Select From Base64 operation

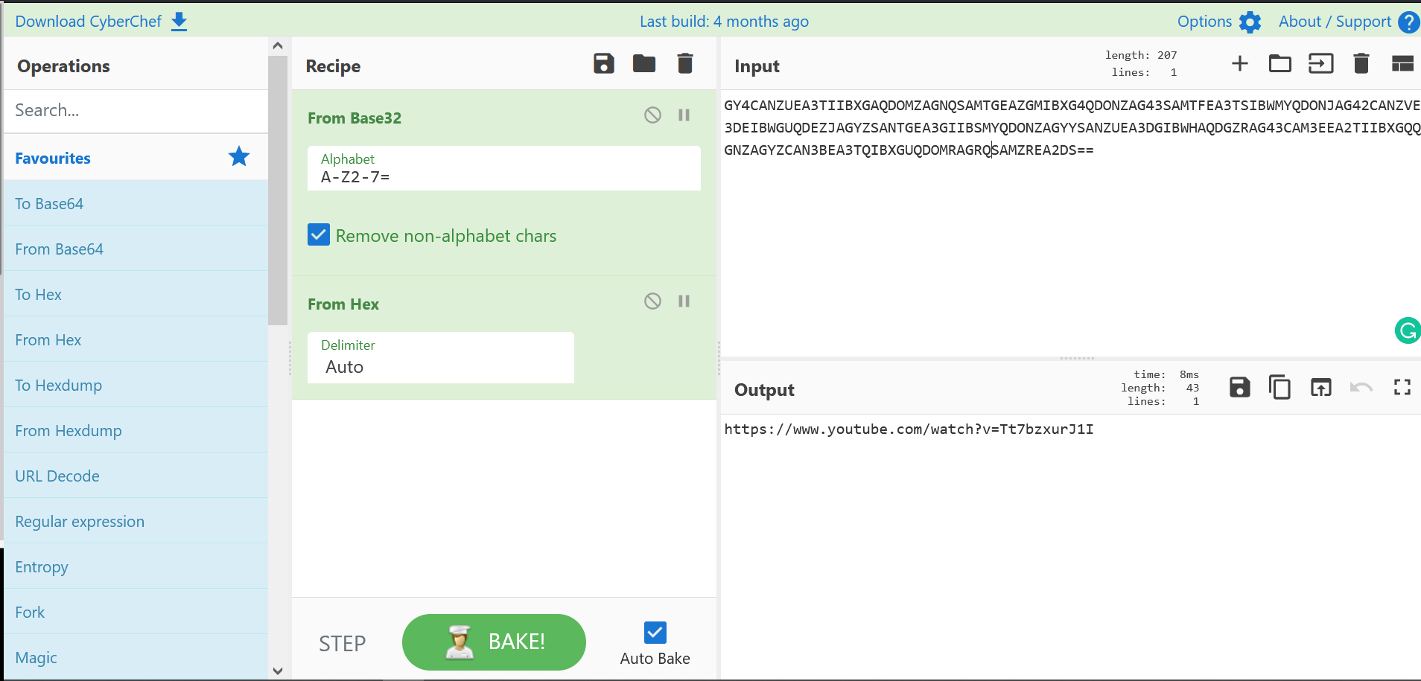(136, 249)
